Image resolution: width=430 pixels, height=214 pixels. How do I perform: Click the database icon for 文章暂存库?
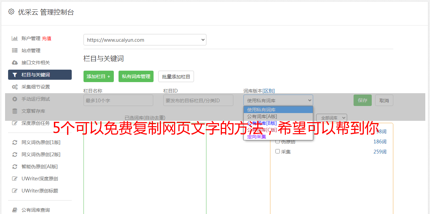click(15, 111)
